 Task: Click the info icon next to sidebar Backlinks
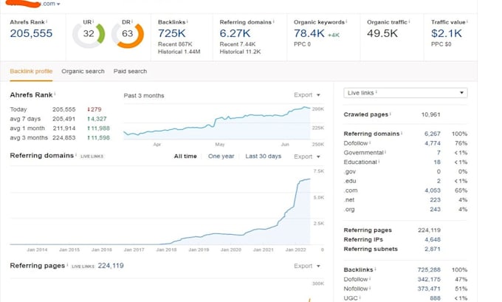(375, 269)
